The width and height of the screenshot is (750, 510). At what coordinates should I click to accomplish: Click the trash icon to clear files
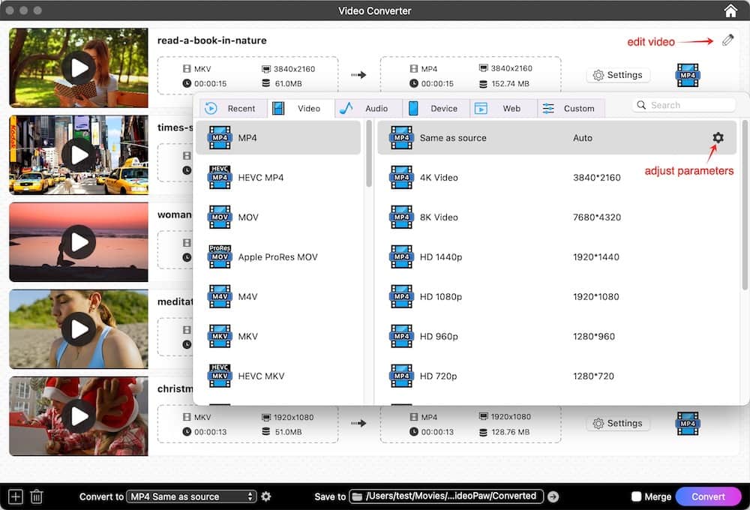tap(36, 496)
